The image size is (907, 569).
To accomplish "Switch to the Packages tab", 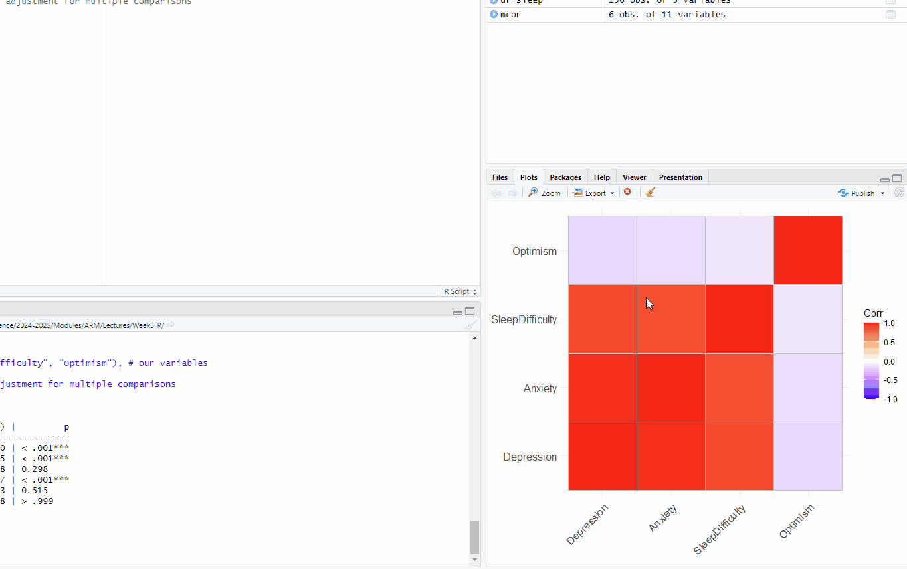I will 565,177.
